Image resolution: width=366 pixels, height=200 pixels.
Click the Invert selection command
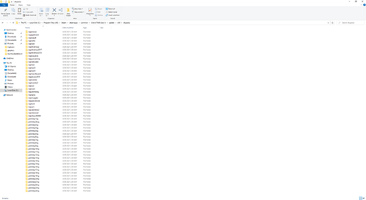coord(112,15)
